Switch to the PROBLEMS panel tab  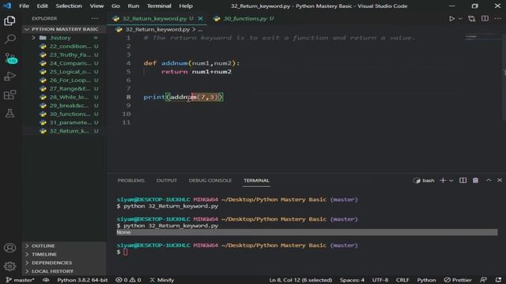[131, 181]
